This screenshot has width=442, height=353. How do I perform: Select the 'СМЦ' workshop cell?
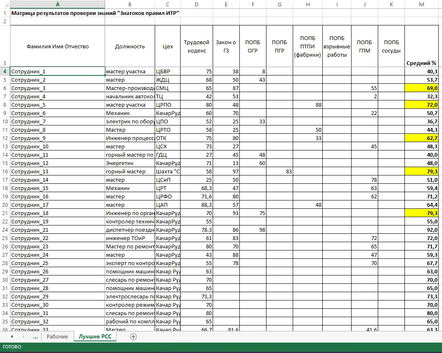(x=168, y=88)
